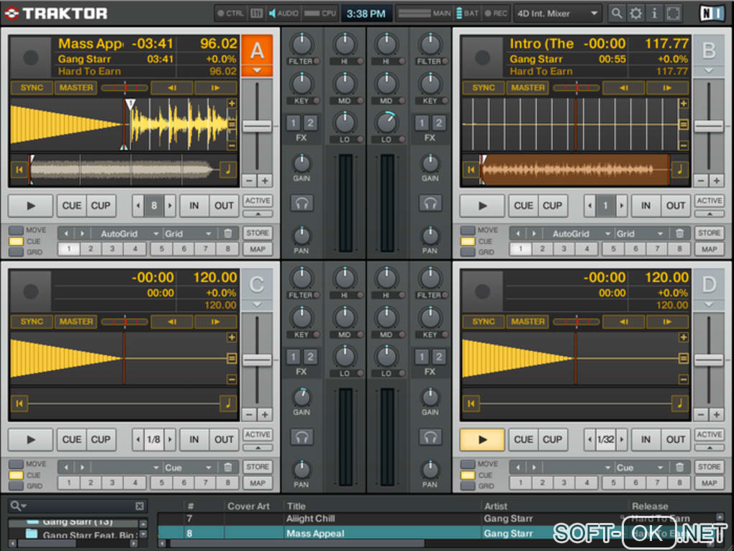Image resolution: width=734 pixels, height=551 pixels.
Task: Delete cue point trash icon deck A
Action: pos(228,233)
